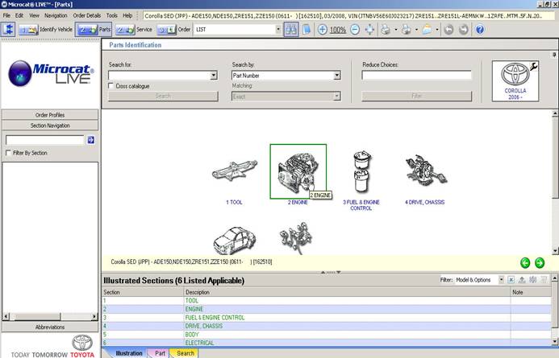This screenshot has width=559, height=358.
Task: Enable the Filter By Section checkbox
Action: point(8,153)
